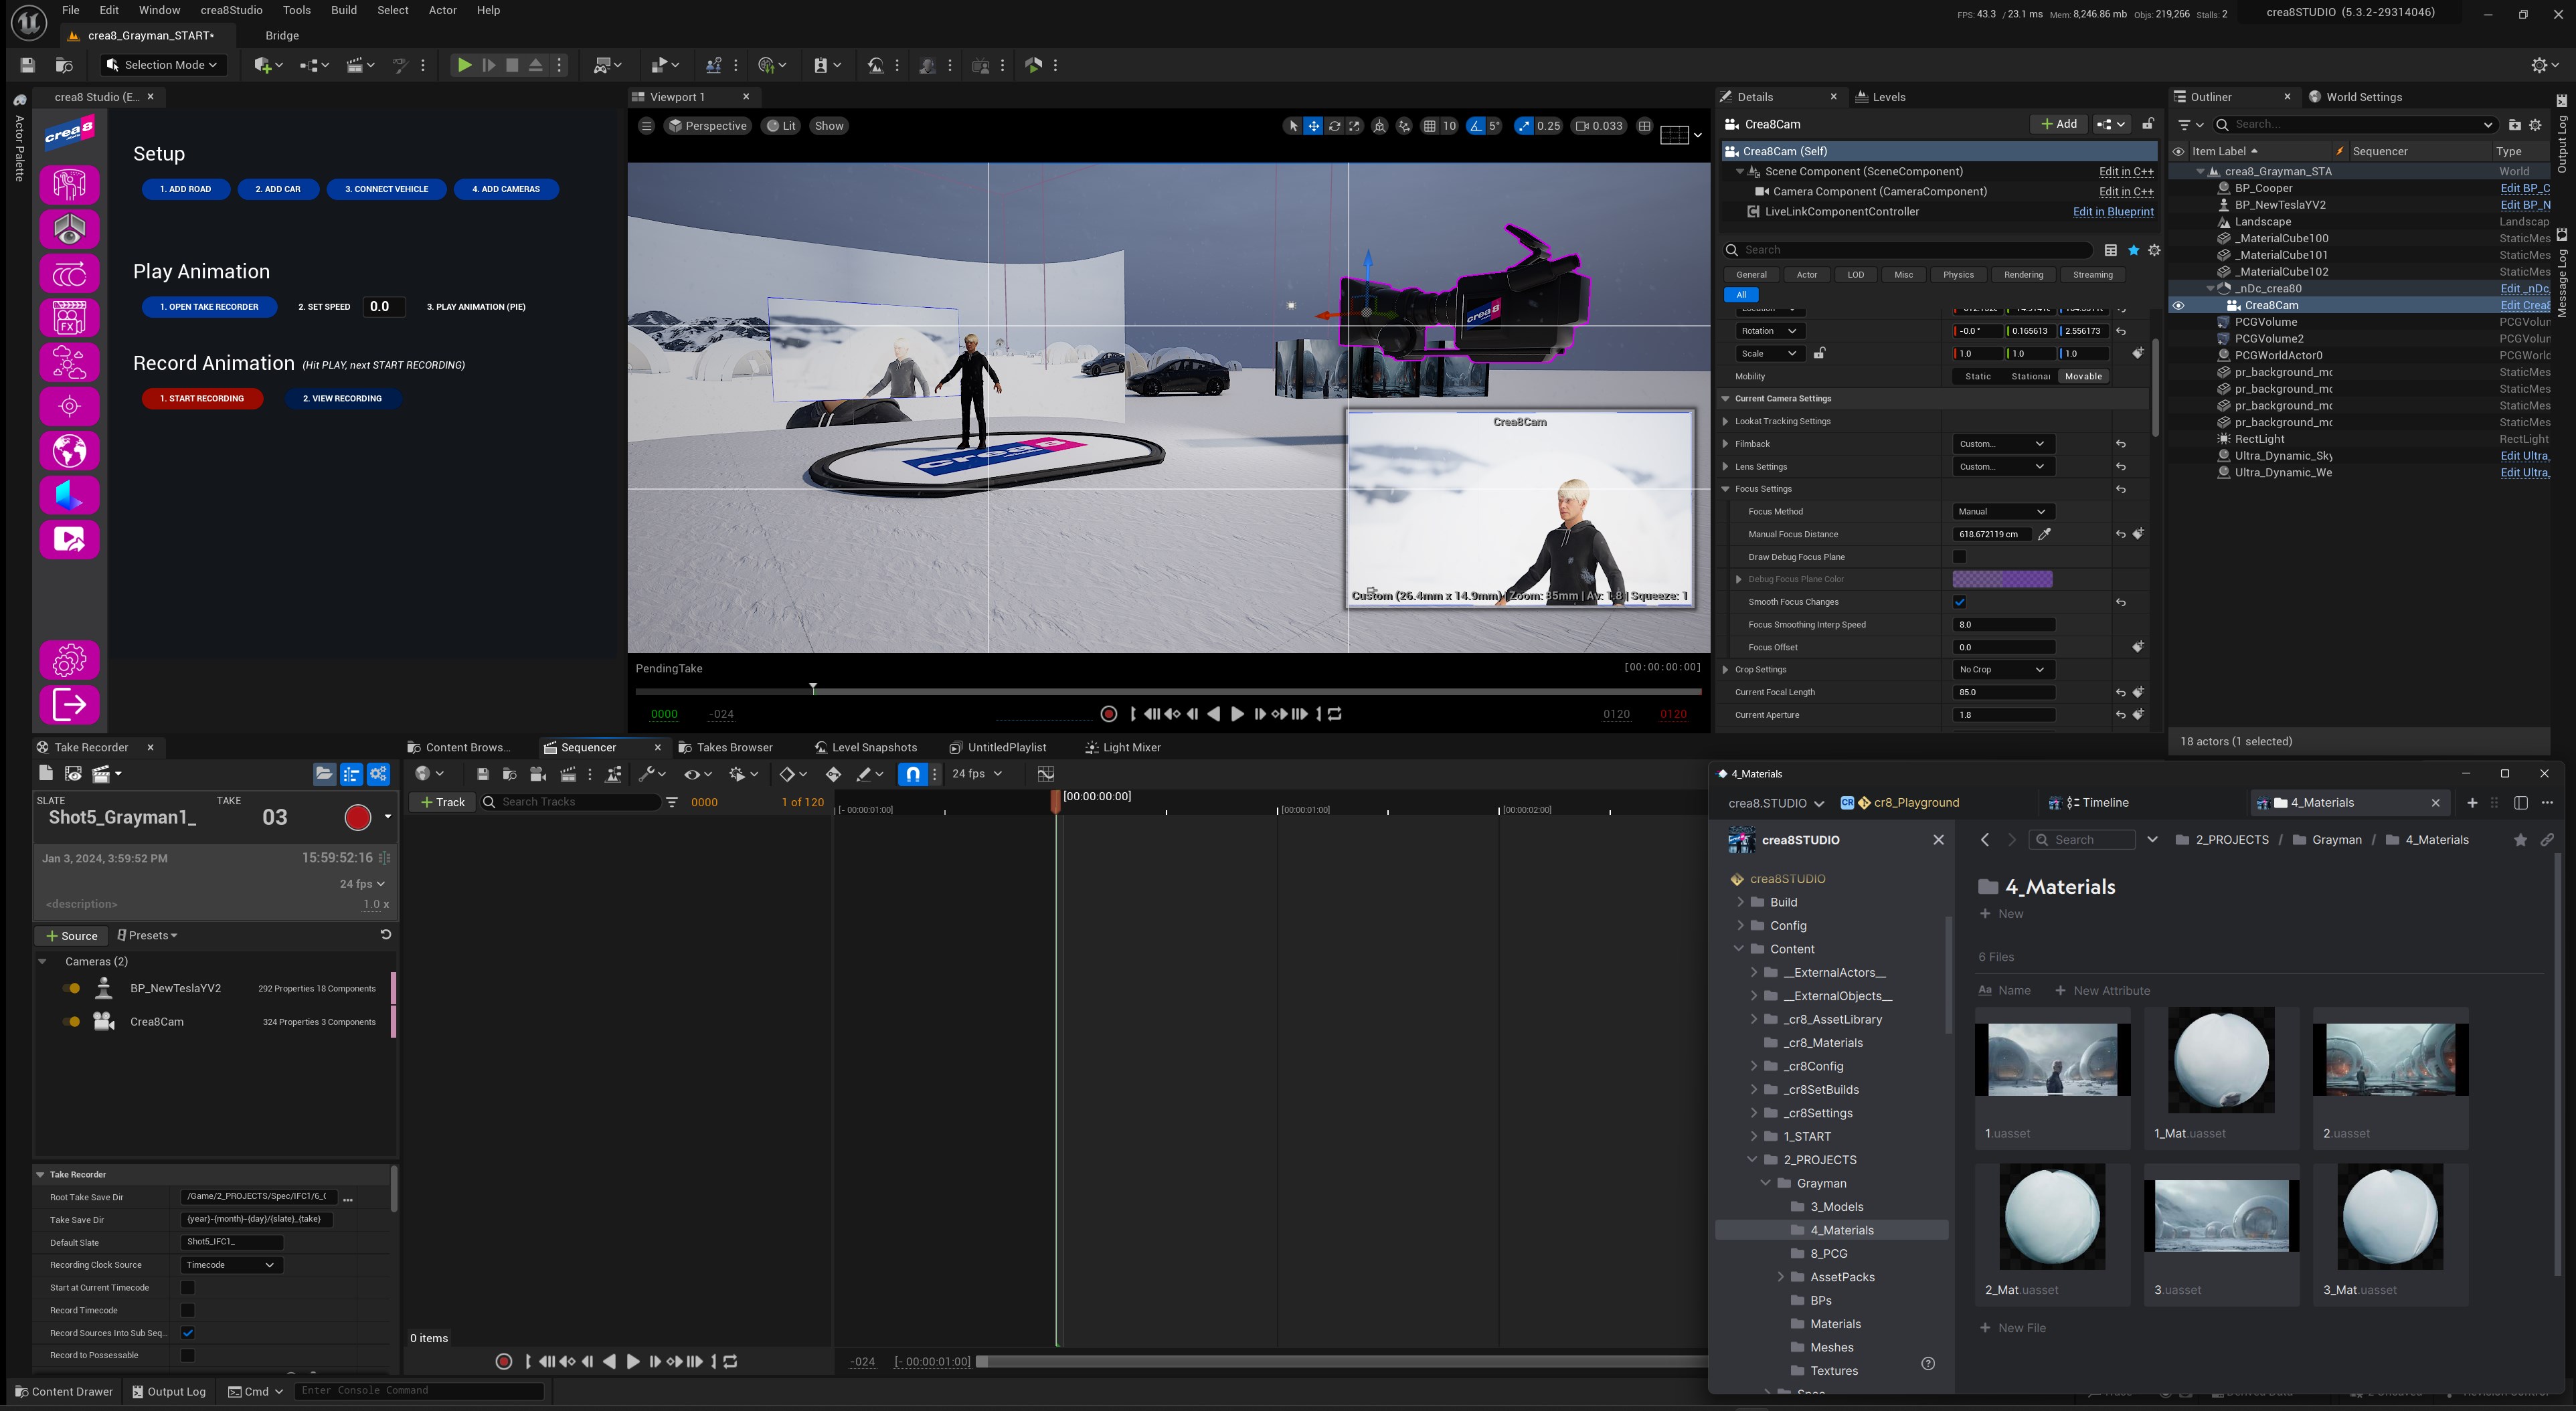The image size is (2576, 1411).
Task: Click the globe icon in the crea8 palette
Action: click(x=69, y=450)
